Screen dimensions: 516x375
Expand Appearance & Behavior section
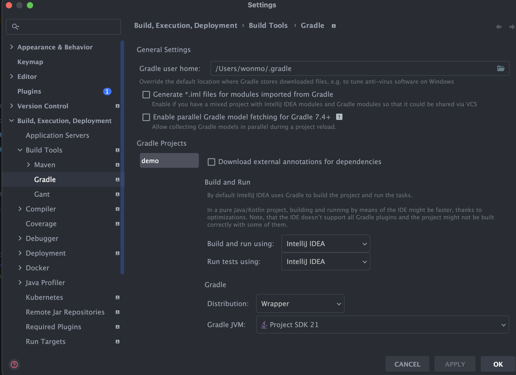coord(12,47)
